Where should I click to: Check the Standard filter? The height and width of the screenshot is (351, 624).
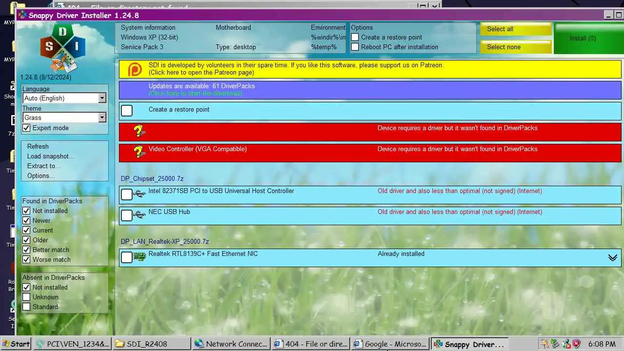pyautogui.click(x=26, y=307)
